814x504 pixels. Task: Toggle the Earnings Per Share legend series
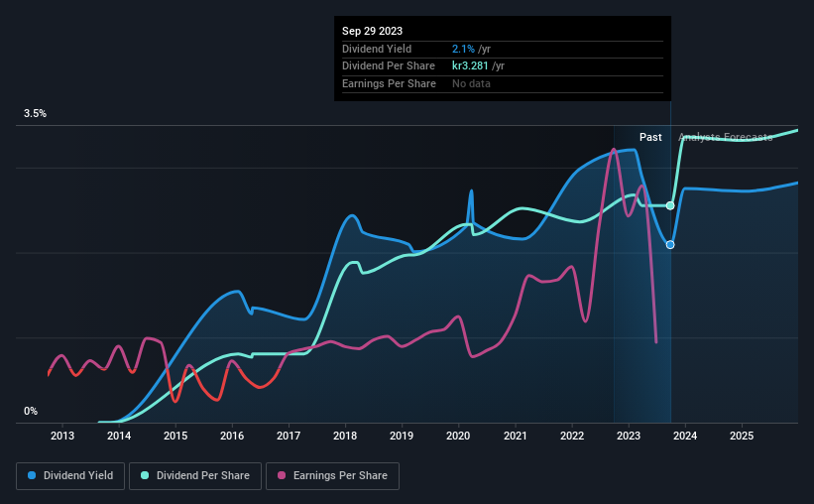point(332,476)
